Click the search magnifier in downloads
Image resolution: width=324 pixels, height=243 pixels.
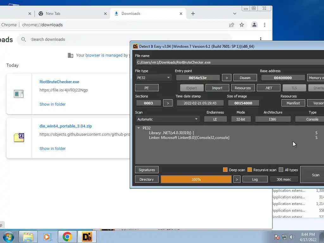click(x=23, y=39)
